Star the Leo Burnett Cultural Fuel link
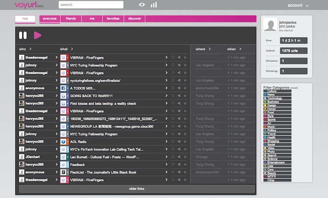Image resolution: width=328 pixels, height=198 pixels. pos(185,157)
